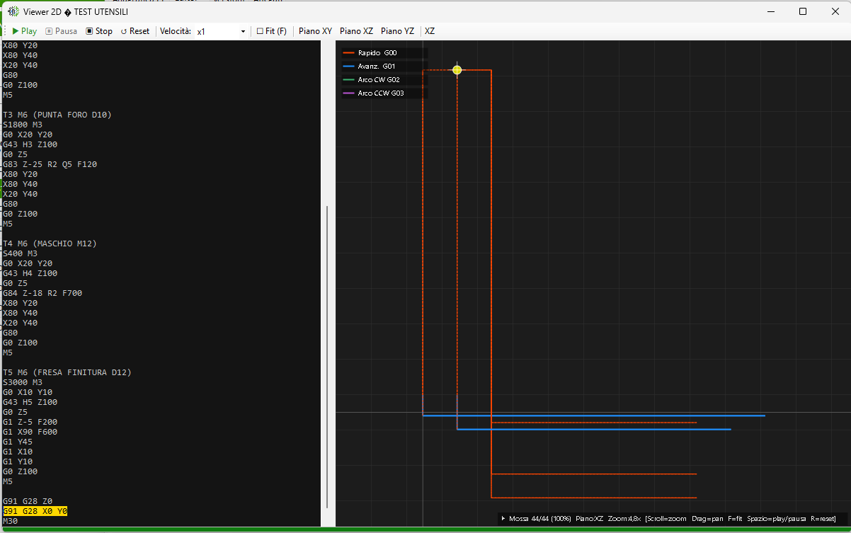The width and height of the screenshot is (851, 533).
Task: Click the G43 H3 Z100 line
Action: coord(30,144)
